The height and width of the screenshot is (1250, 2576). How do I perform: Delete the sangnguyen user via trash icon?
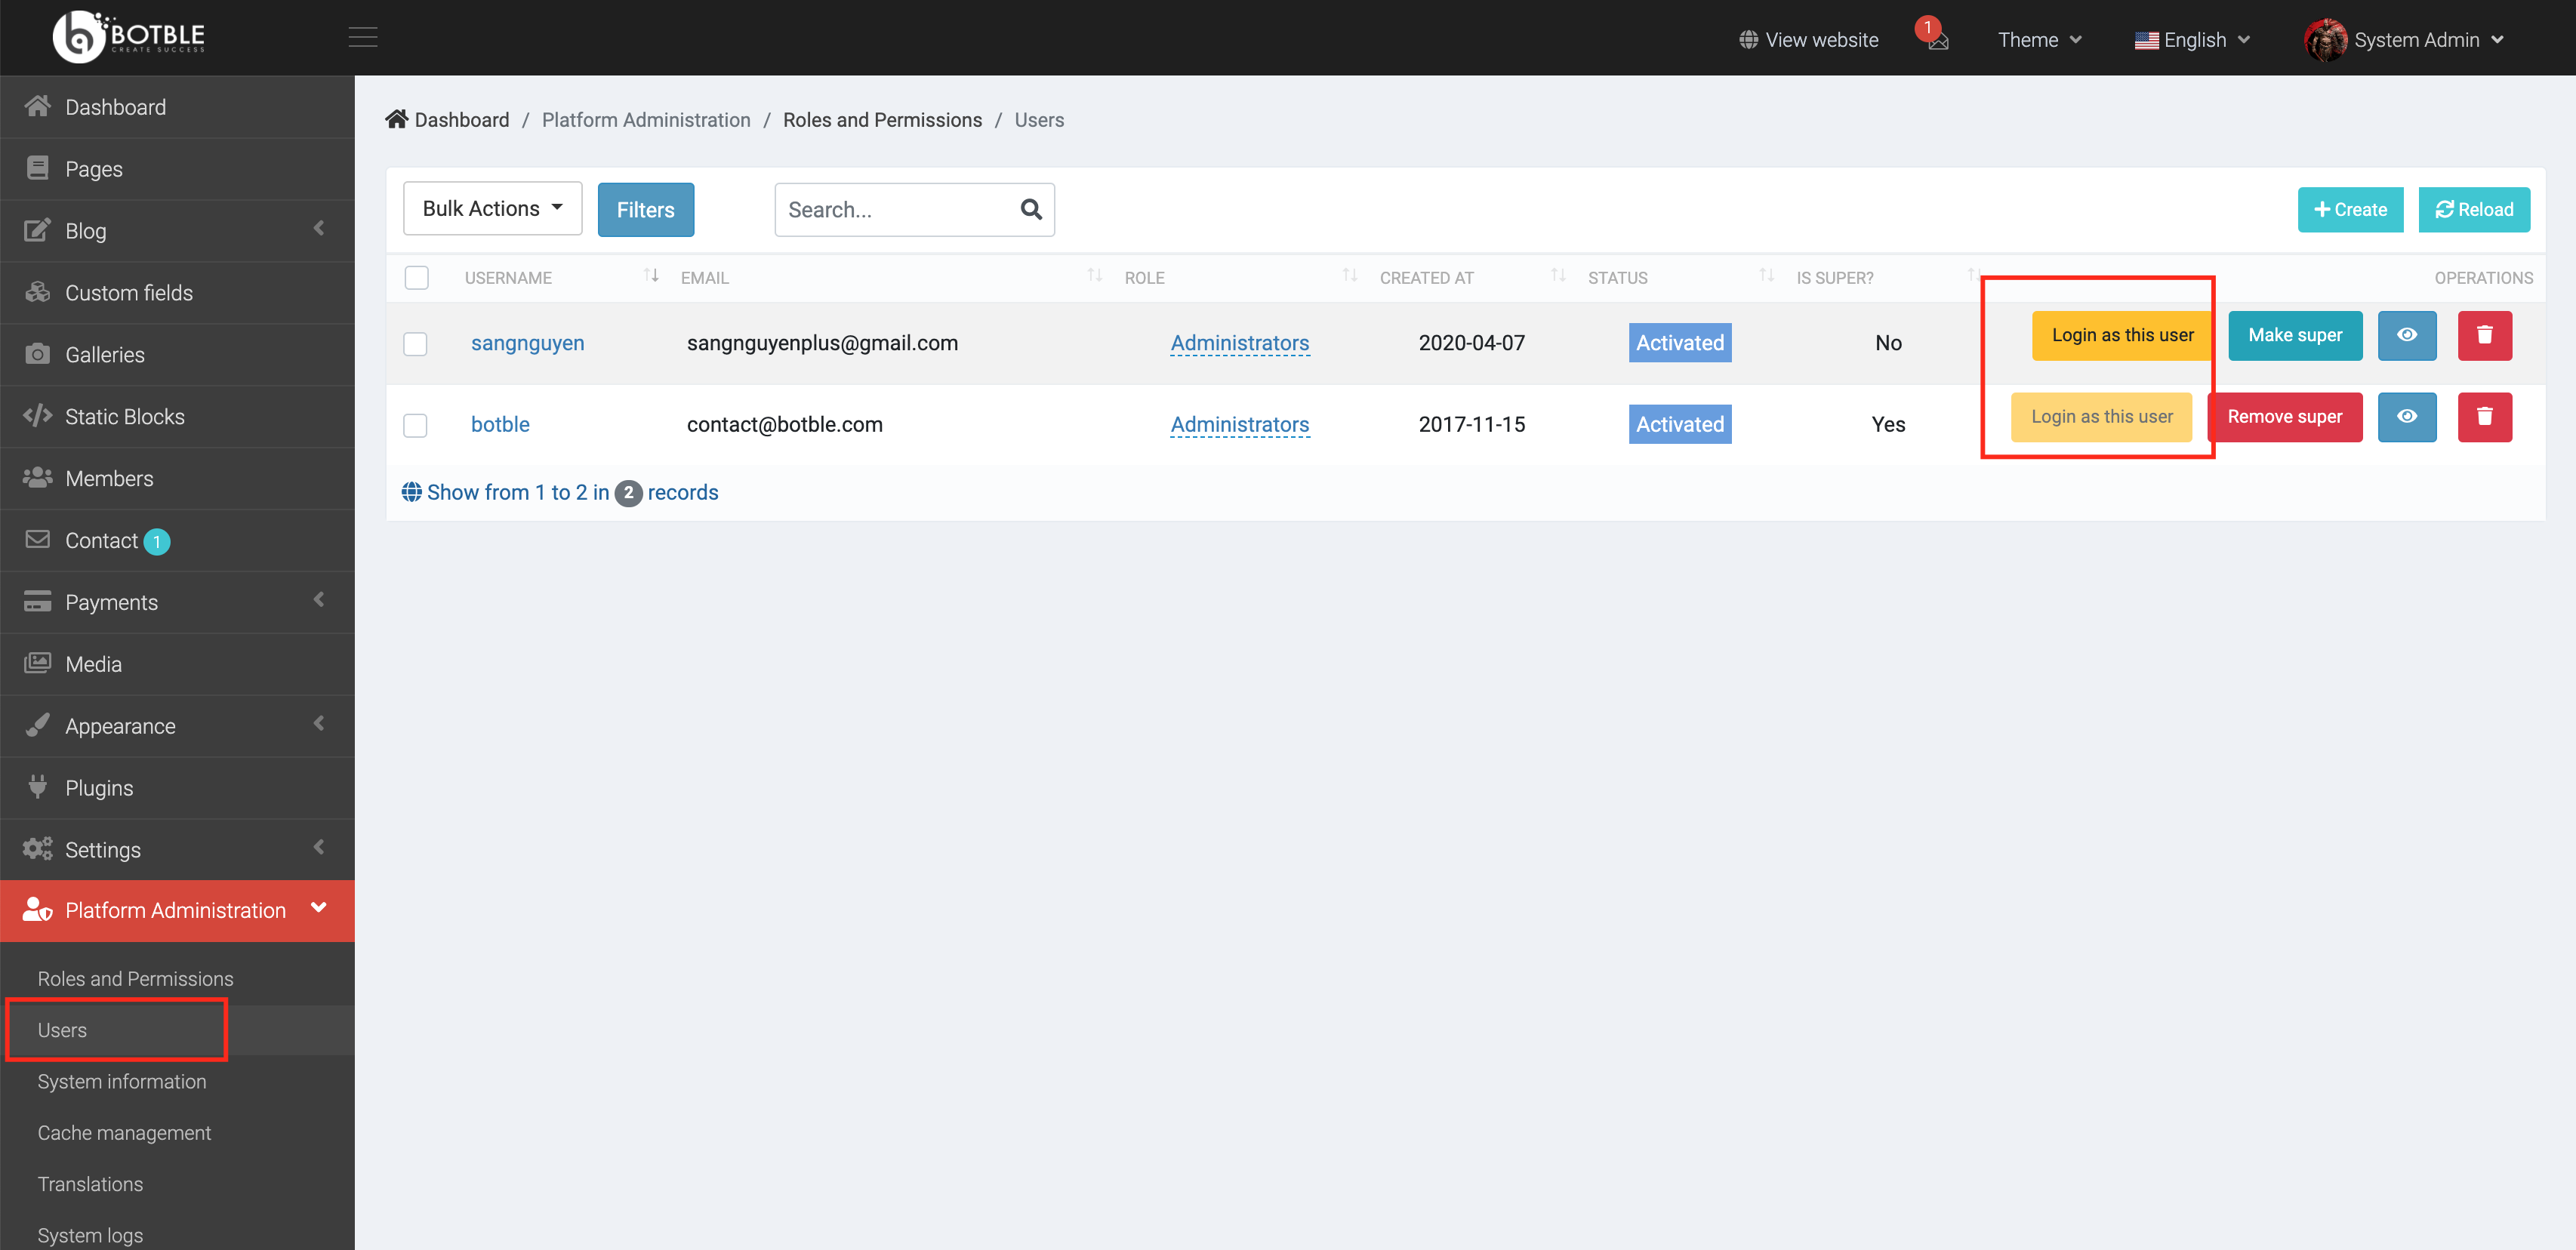point(2484,335)
